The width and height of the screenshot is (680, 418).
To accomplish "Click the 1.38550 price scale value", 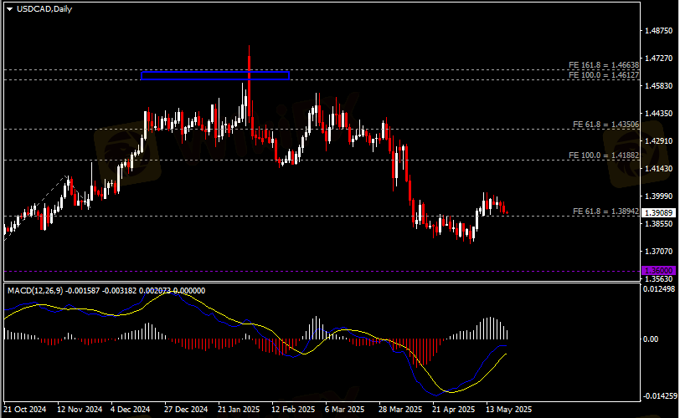I will click(x=659, y=224).
